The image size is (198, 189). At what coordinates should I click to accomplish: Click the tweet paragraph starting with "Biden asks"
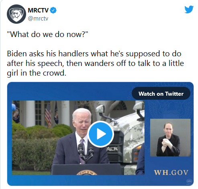coord(95,63)
